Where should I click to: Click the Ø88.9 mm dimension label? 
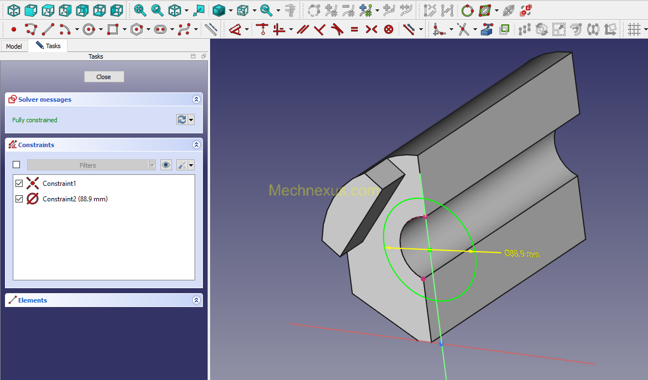pos(522,253)
